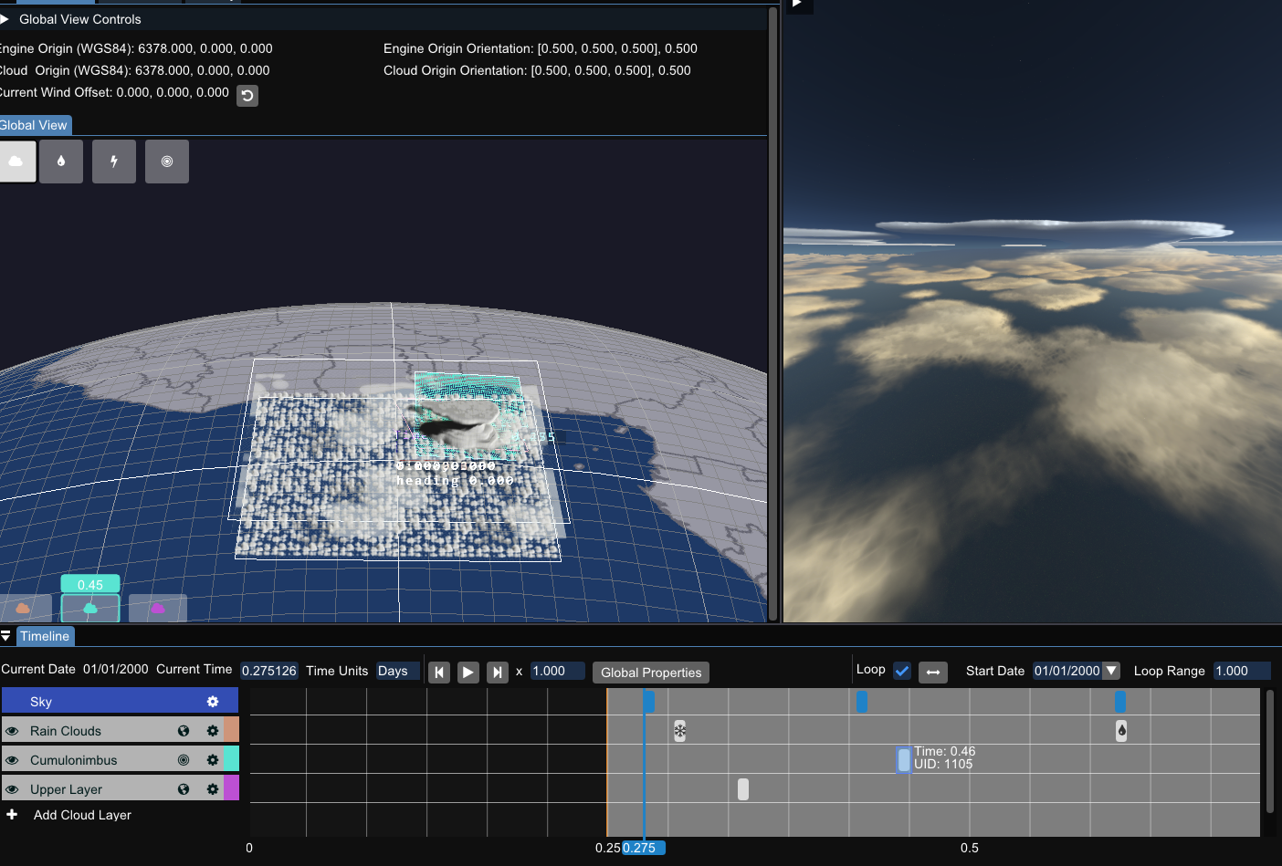Open Sky layer settings gear

click(x=213, y=702)
